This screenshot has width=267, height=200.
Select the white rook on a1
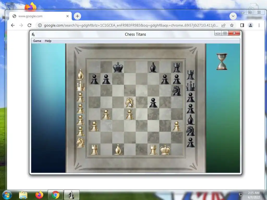click(x=94, y=150)
